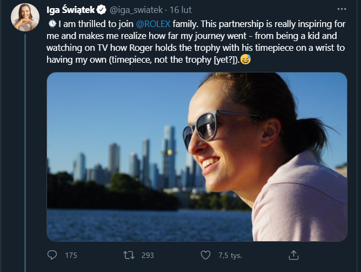
Task: Like the tweet with the heart icon
Action: click(x=205, y=255)
